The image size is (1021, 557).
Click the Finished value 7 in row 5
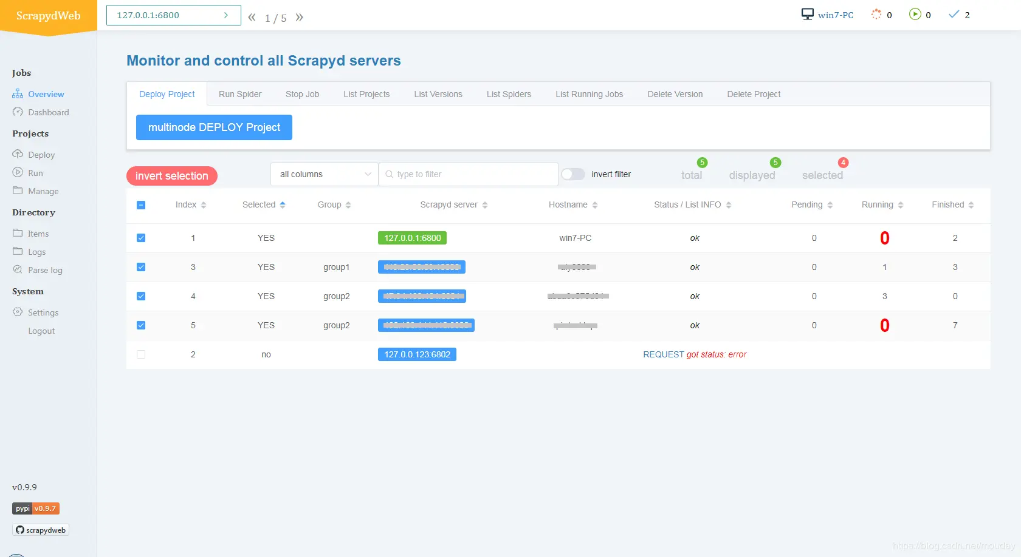coord(955,325)
